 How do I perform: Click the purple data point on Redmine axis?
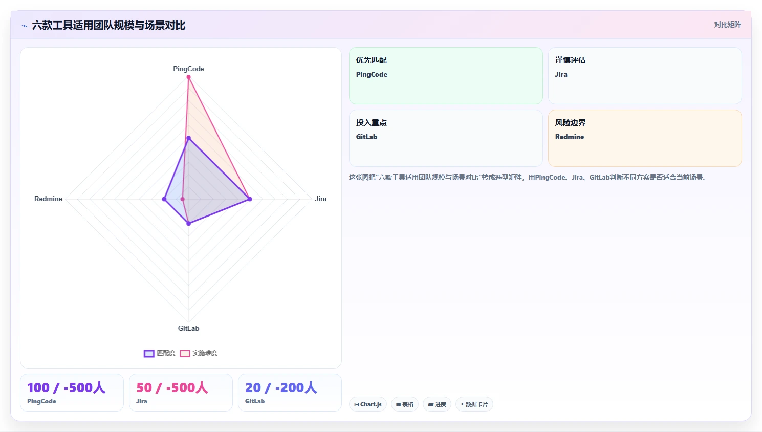point(164,199)
